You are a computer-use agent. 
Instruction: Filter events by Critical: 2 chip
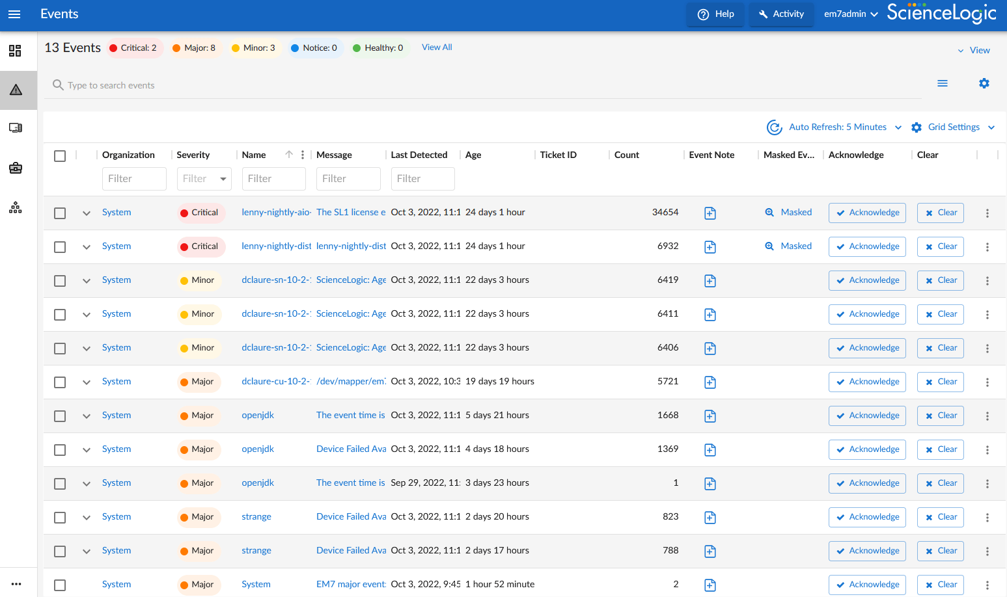[x=134, y=48]
